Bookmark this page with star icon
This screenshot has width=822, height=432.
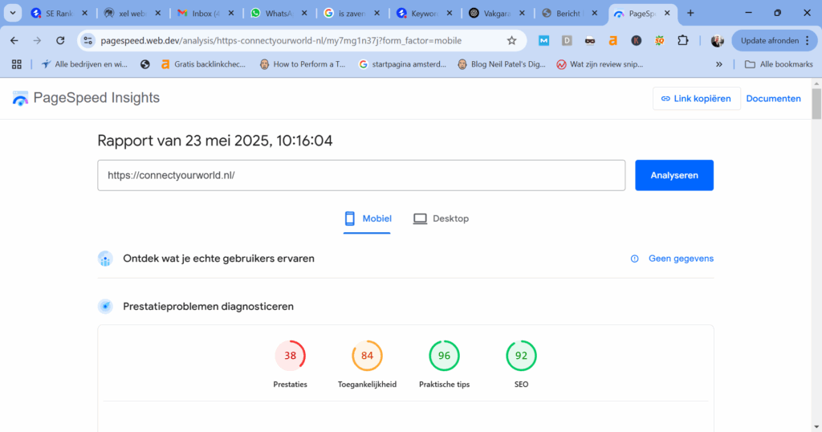(x=511, y=40)
